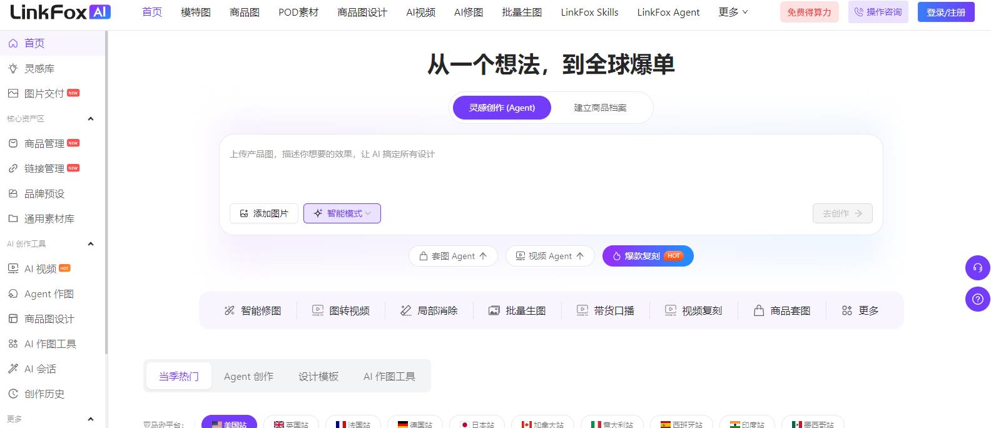The height and width of the screenshot is (428, 991).
Task: Switch to 建立商品档案 mode toggle
Action: [600, 108]
